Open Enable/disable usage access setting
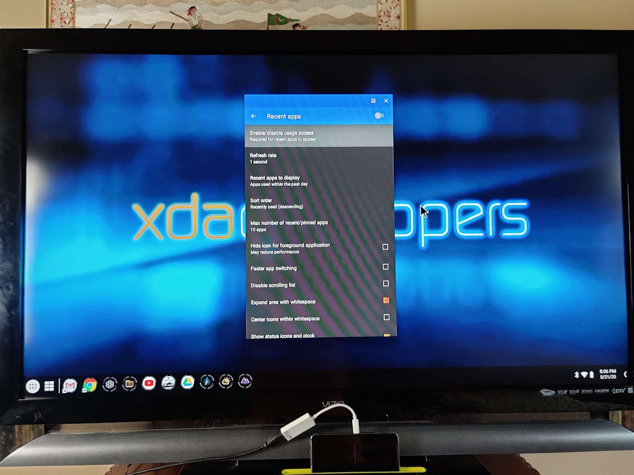Screen dimensions: 634x475 [319, 136]
